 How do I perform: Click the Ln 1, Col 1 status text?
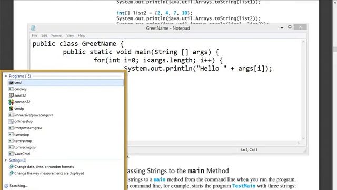tap(249, 150)
